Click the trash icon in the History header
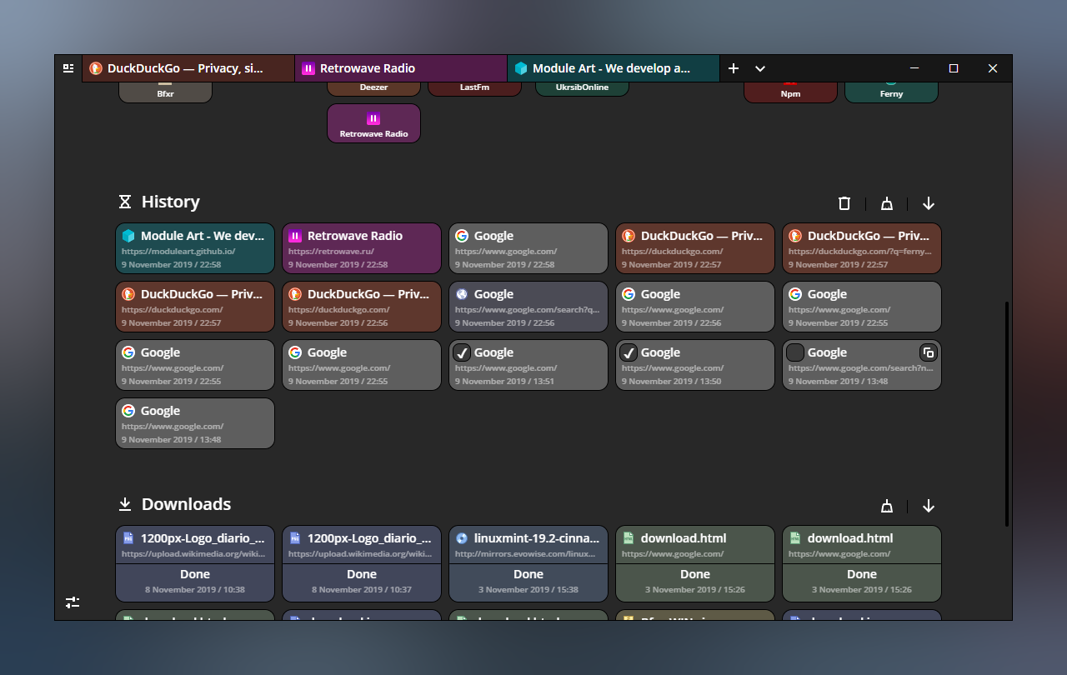This screenshot has width=1067, height=675. [x=844, y=202]
